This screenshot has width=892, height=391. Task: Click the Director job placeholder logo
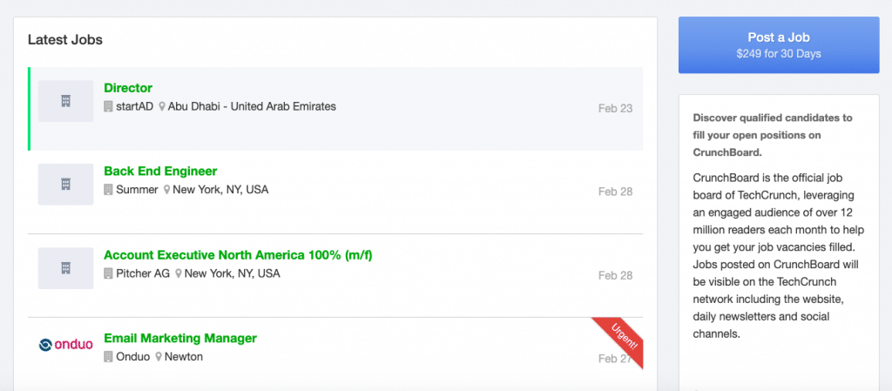point(65,101)
